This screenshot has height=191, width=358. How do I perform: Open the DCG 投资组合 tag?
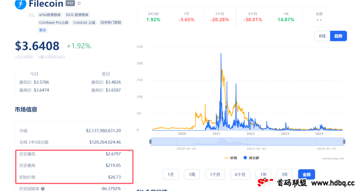tap(77, 15)
